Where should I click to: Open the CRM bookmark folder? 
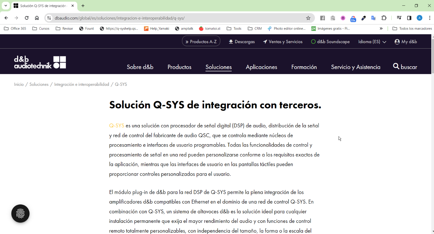tap(255, 29)
